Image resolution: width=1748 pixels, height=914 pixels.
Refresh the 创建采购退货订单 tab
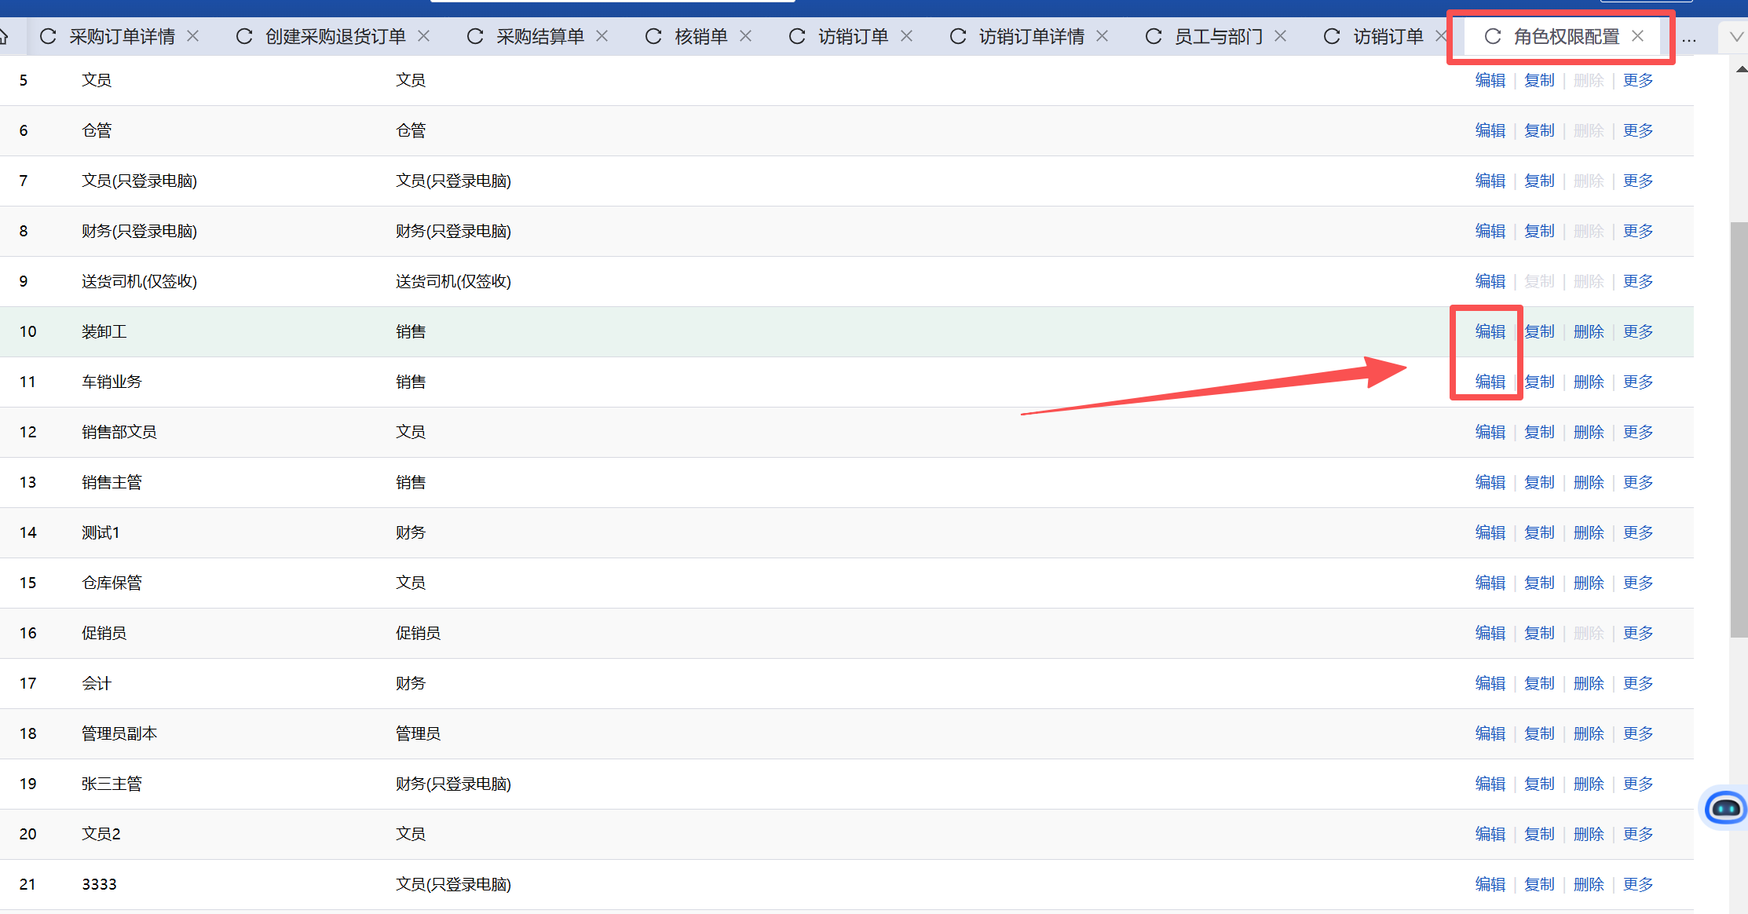[x=244, y=36]
